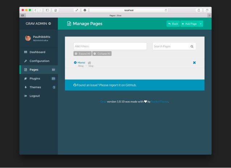Click the Plugins count badge 15
231x168 pixels.
click(53, 79)
